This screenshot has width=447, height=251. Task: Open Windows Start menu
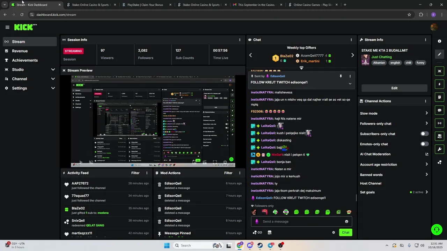[167, 245]
